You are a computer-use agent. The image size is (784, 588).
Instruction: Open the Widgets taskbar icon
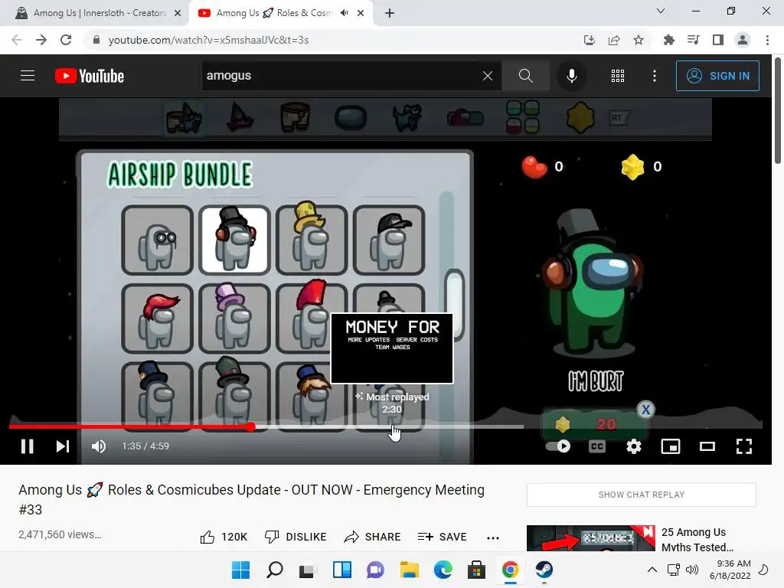(x=342, y=570)
